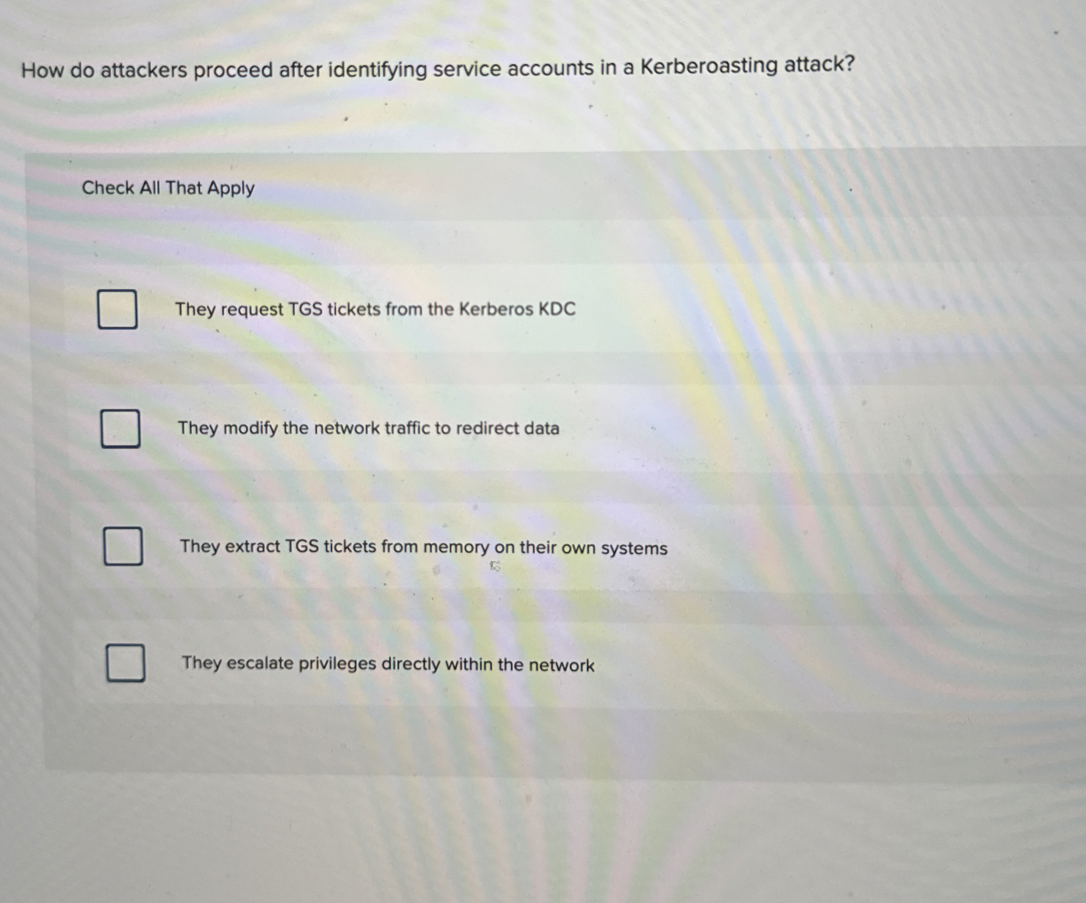The image size is (1086, 903).
Task: Click the answer row about extracting TGS tickets
Action: [x=424, y=548]
